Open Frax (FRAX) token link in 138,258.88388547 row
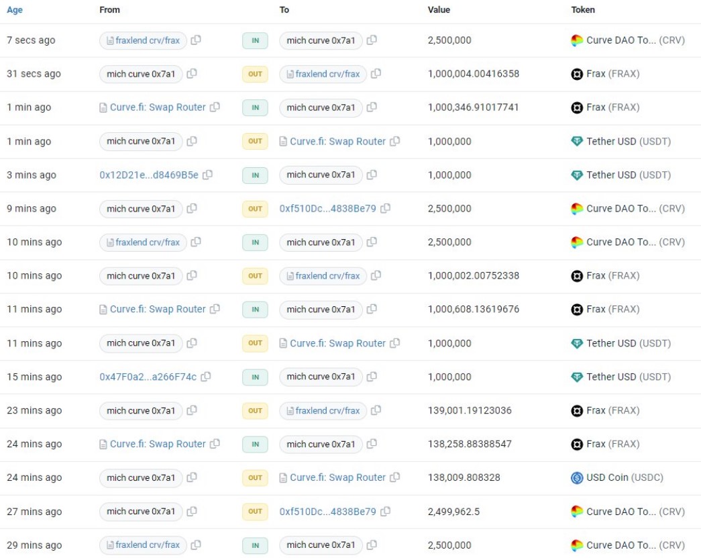 (613, 444)
